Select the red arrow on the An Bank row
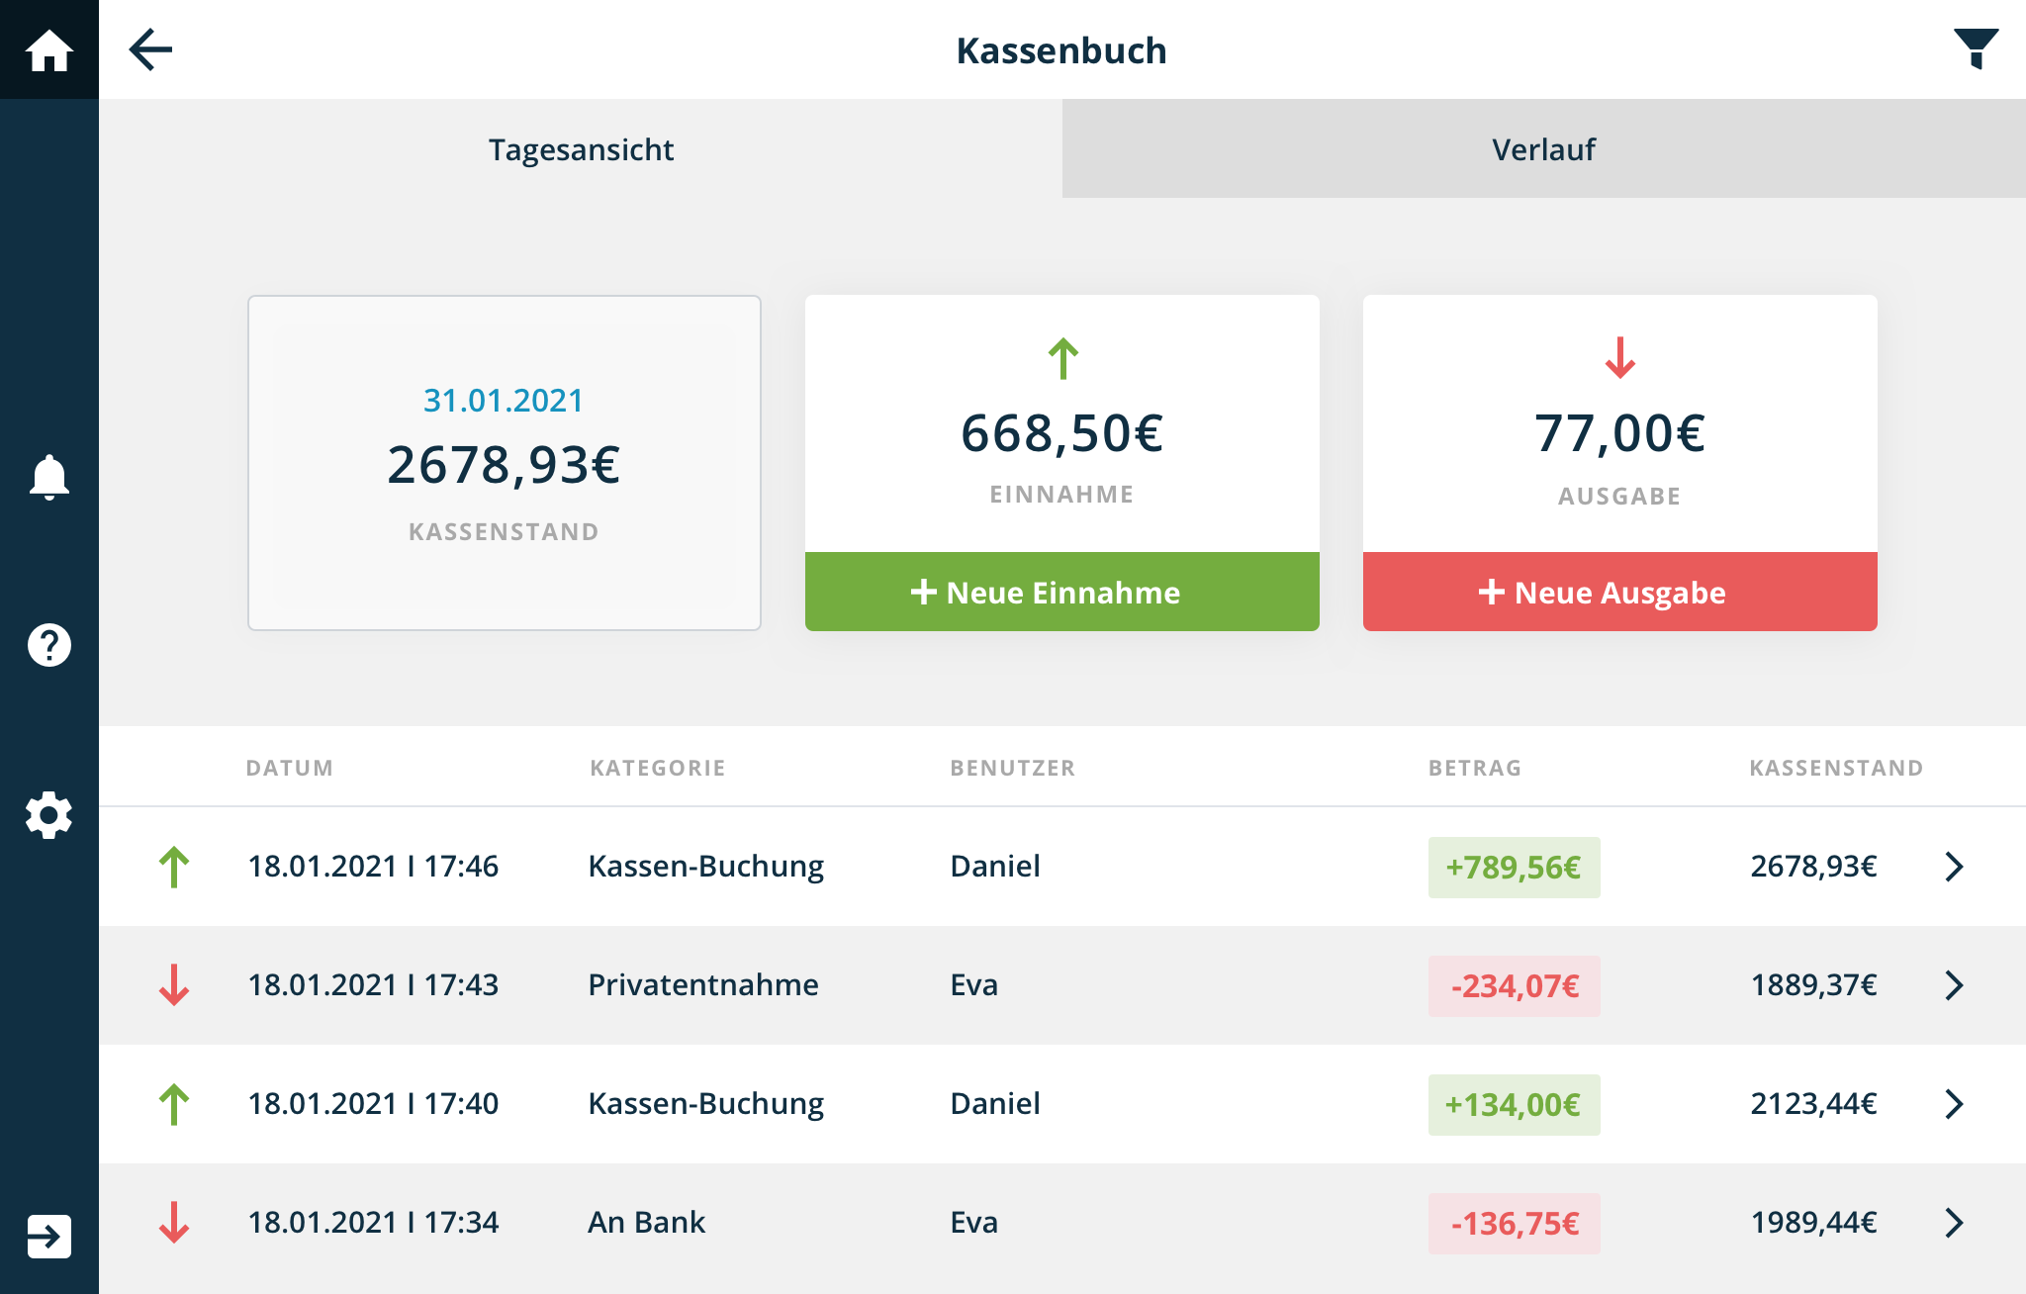This screenshot has height=1294, width=2026. tap(174, 1223)
